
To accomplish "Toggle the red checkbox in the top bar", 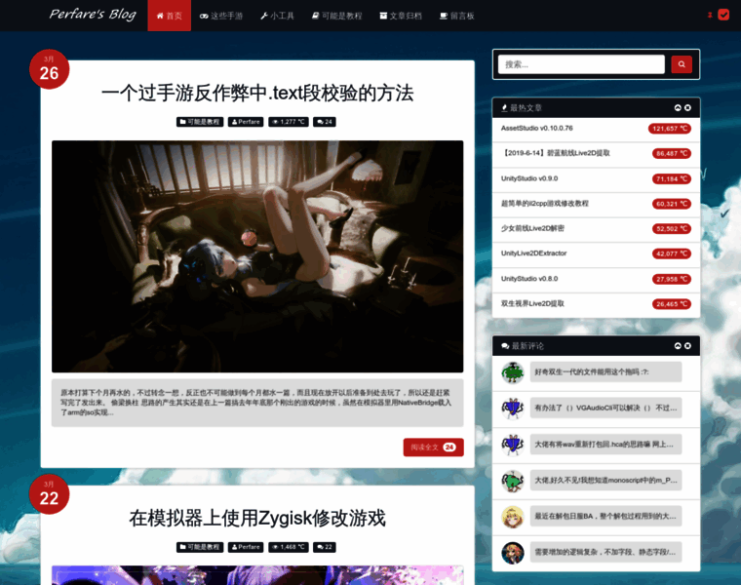I will 723,15.
